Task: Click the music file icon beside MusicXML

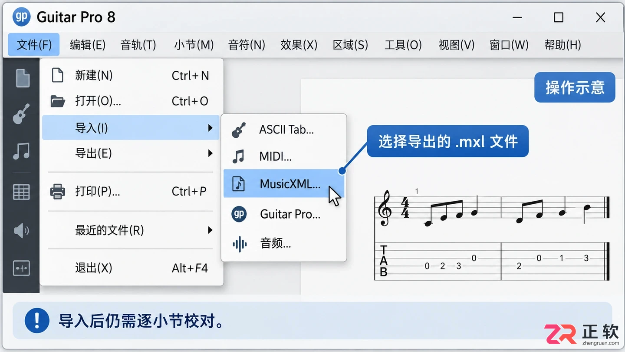Action: click(239, 184)
